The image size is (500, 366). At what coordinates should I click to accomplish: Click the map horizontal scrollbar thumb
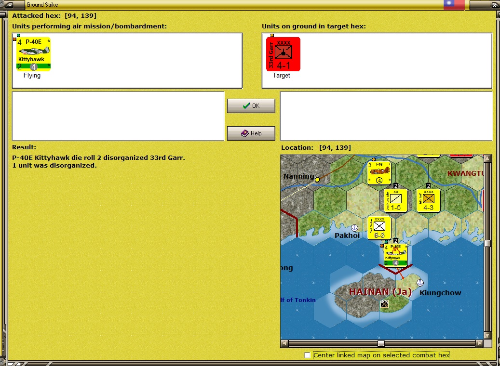point(381,343)
